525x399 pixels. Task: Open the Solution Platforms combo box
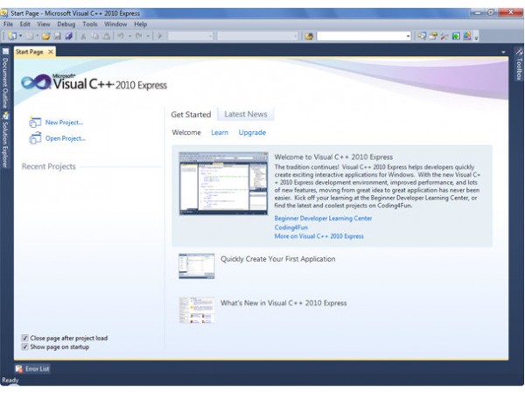pos(257,36)
